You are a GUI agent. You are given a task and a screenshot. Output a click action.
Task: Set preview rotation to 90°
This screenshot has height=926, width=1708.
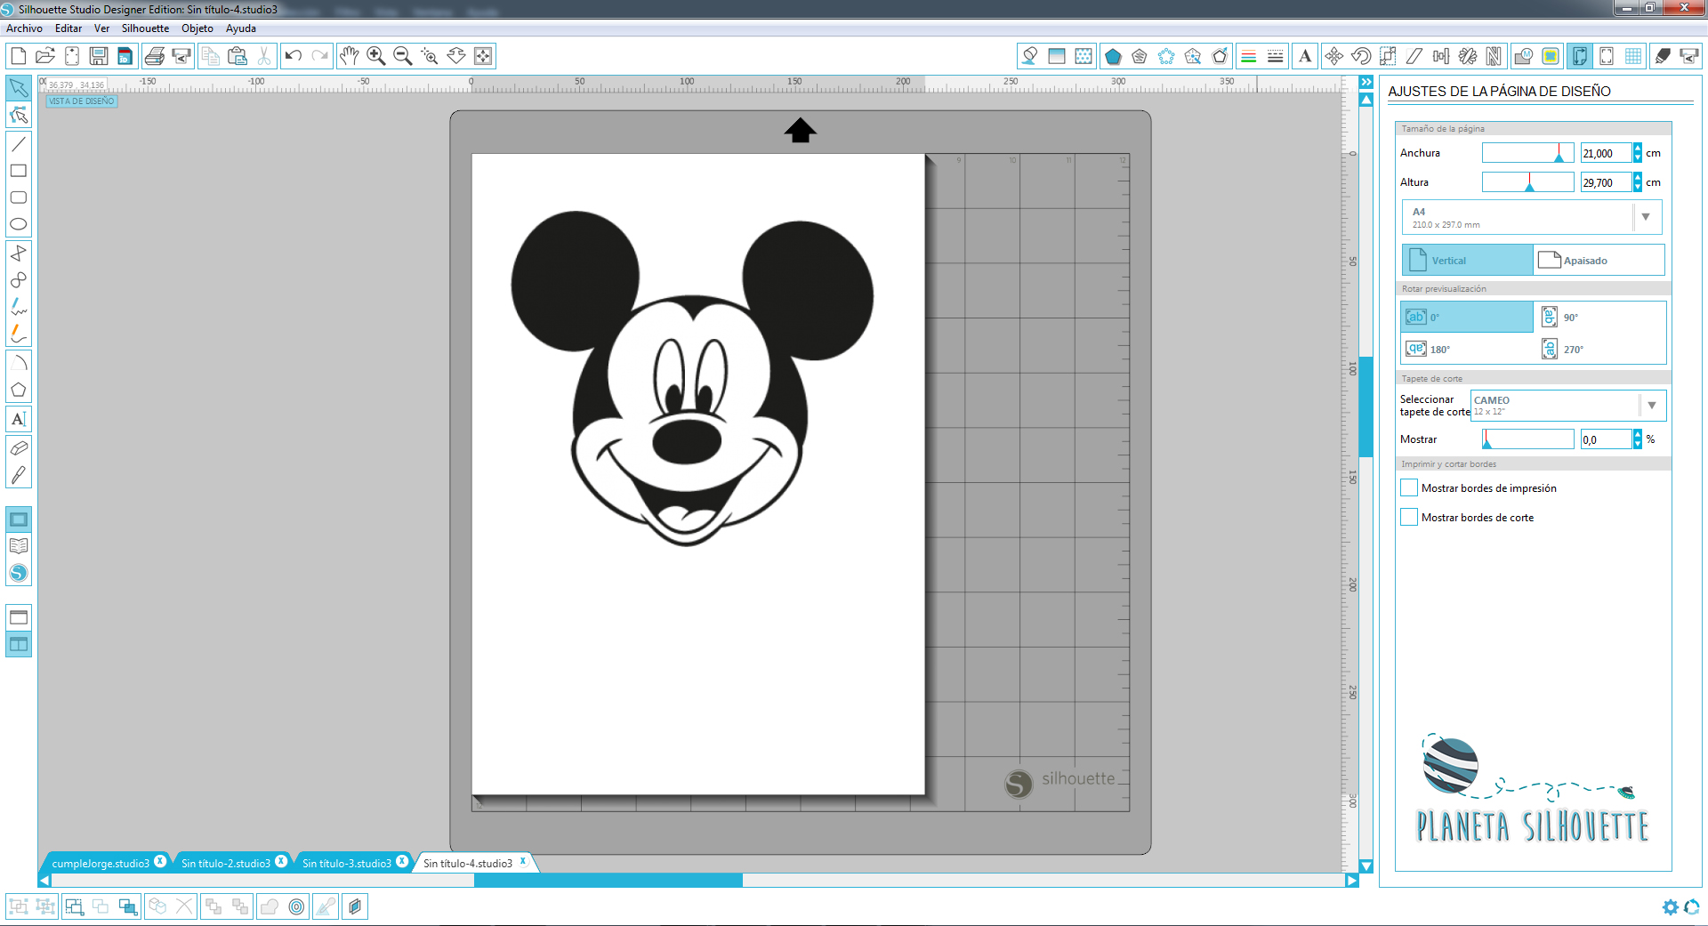[1599, 317]
